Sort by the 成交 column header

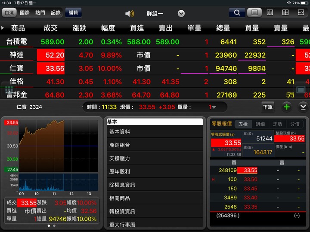[51, 28]
